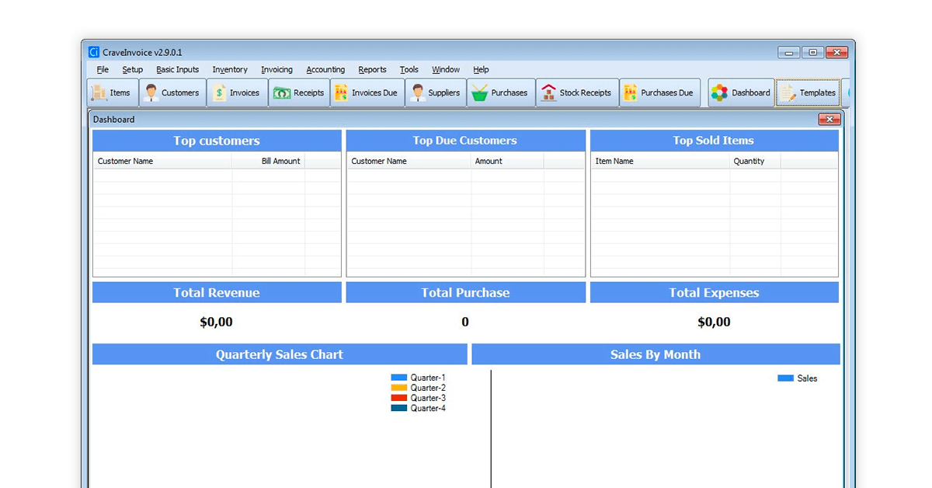Open Stock Receipts toolbar button
Image resolution: width=932 pixels, height=488 pixels.
click(577, 92)
